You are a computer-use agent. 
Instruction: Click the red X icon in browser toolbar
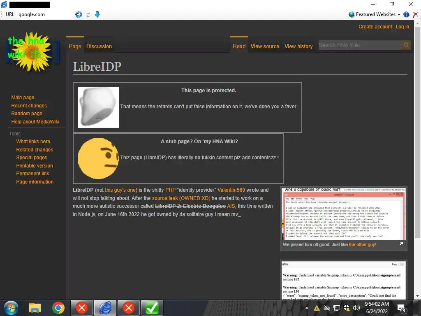tap(415, 14)
